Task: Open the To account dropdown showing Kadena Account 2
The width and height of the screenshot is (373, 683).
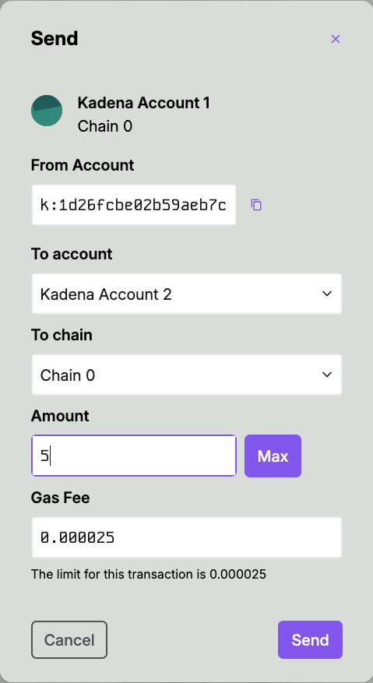Action: click(187, 294)
